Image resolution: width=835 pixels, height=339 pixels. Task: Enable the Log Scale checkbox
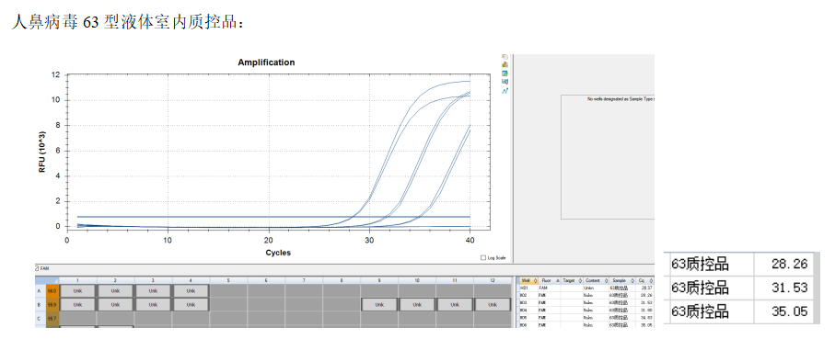pyautogui.click(x=483, y=258)
